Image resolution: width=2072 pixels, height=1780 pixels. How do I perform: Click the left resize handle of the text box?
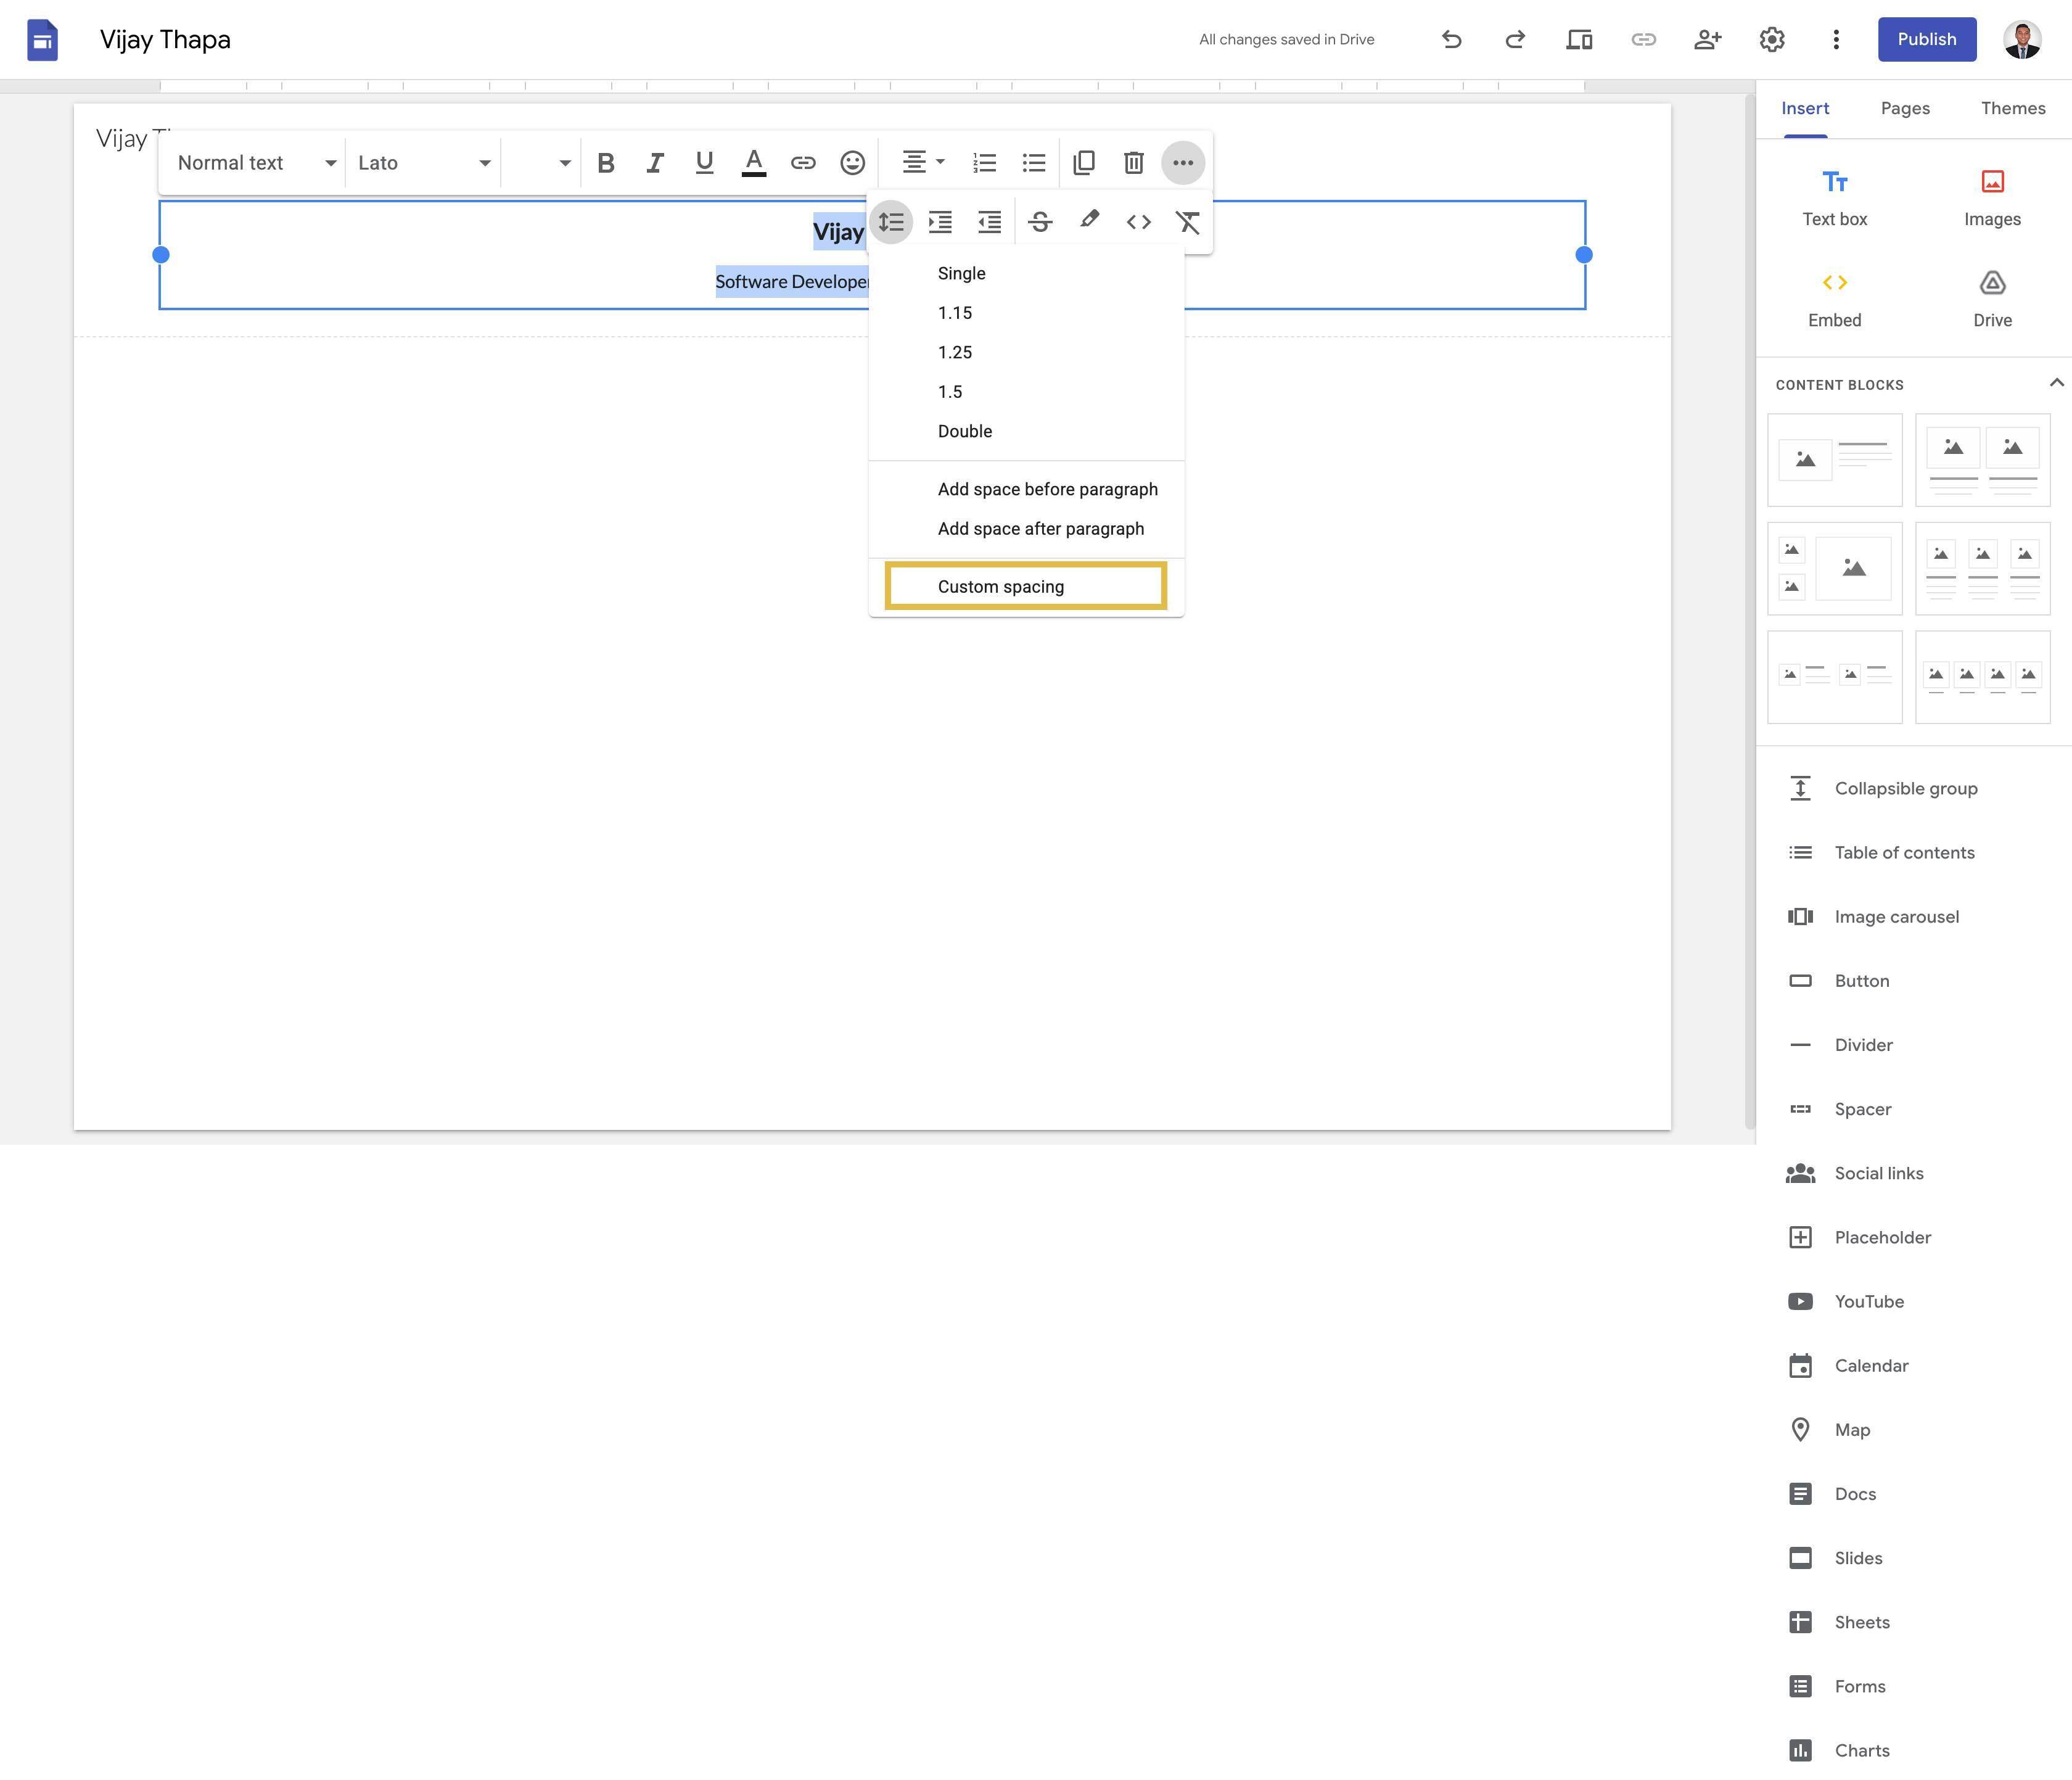(160, 255)
